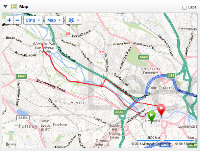Zoom in with the plus button
This screenshot has width=200, height=151.
pos(9,20)
